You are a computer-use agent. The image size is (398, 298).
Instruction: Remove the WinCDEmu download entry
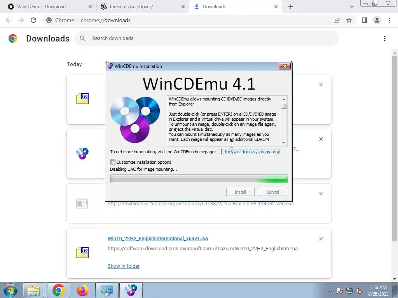[x=321, y=139]
